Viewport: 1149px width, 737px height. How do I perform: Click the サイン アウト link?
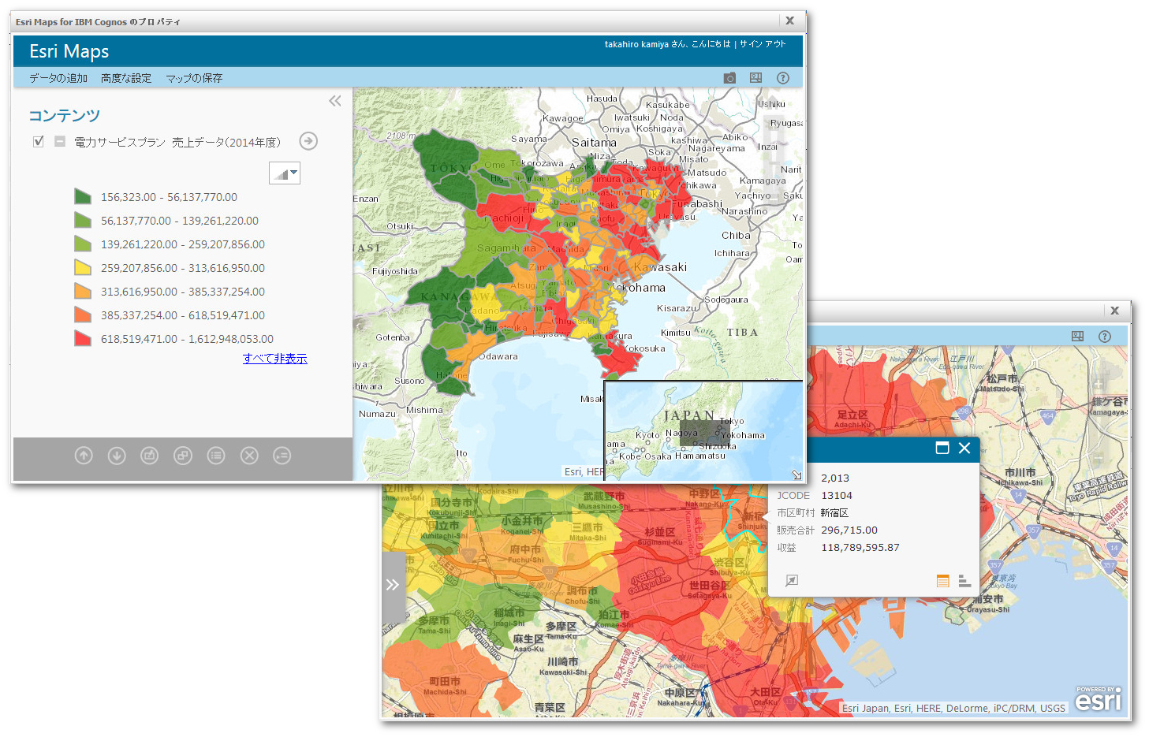pos(763,44)
